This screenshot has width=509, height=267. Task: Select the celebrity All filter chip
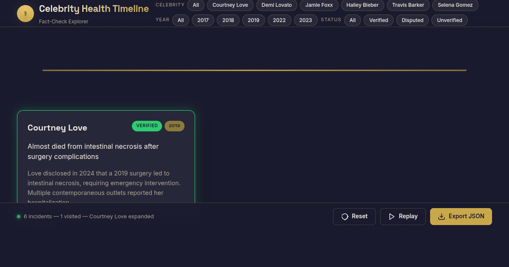196,5
